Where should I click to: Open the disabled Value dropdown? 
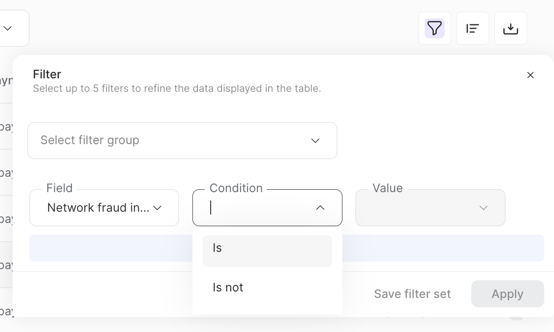pyautogui.click(x=420, y=208)
